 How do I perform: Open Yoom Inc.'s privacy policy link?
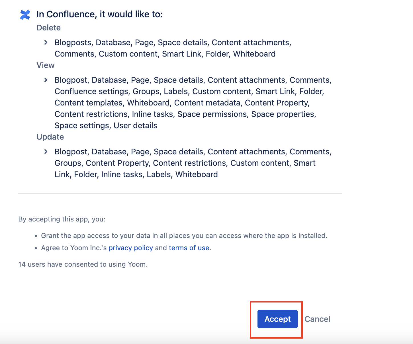131,248
